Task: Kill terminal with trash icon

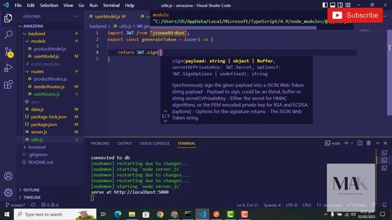Action: pyautogui.click(x=369, y=143)
